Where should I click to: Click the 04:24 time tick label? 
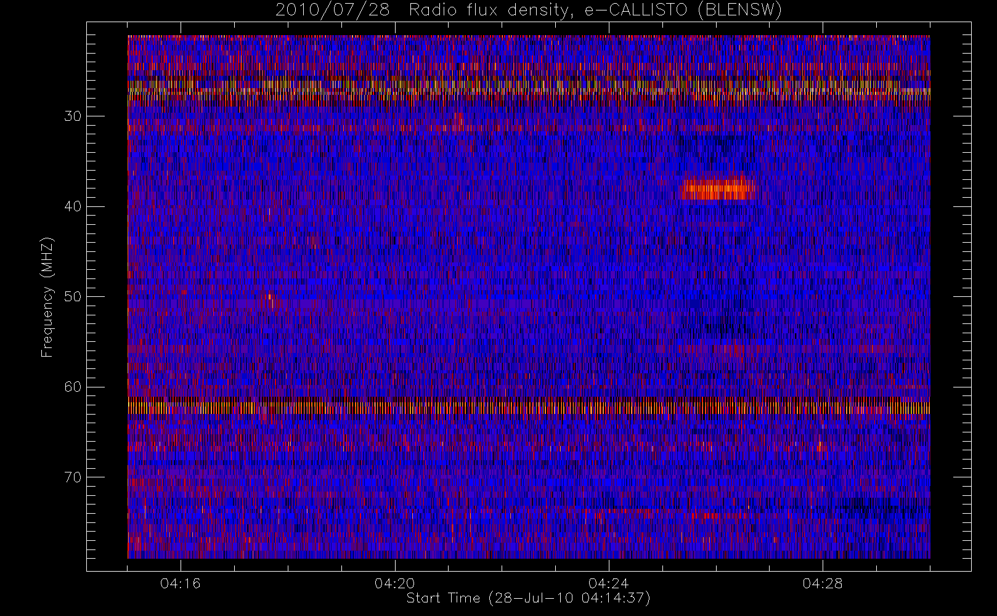(x=608, y=583)
